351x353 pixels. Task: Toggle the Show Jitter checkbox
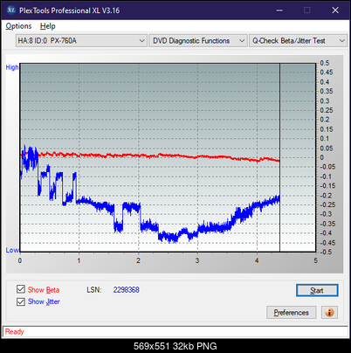21,301
